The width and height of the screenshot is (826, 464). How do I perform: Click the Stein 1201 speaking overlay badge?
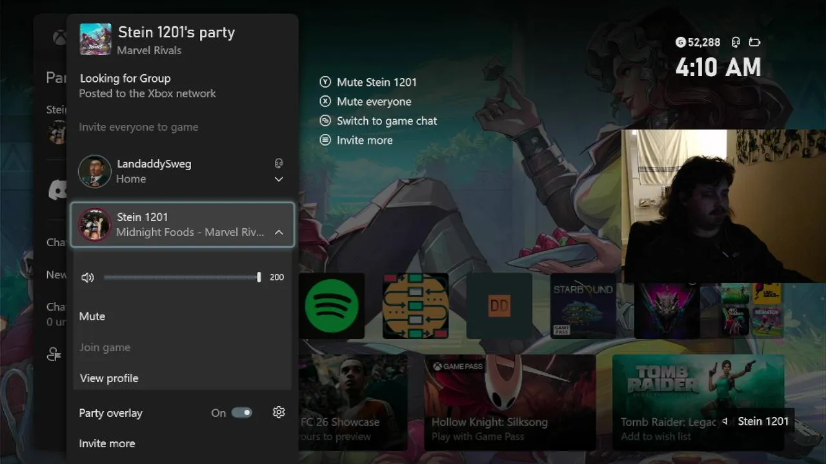(x=755, y=421)
